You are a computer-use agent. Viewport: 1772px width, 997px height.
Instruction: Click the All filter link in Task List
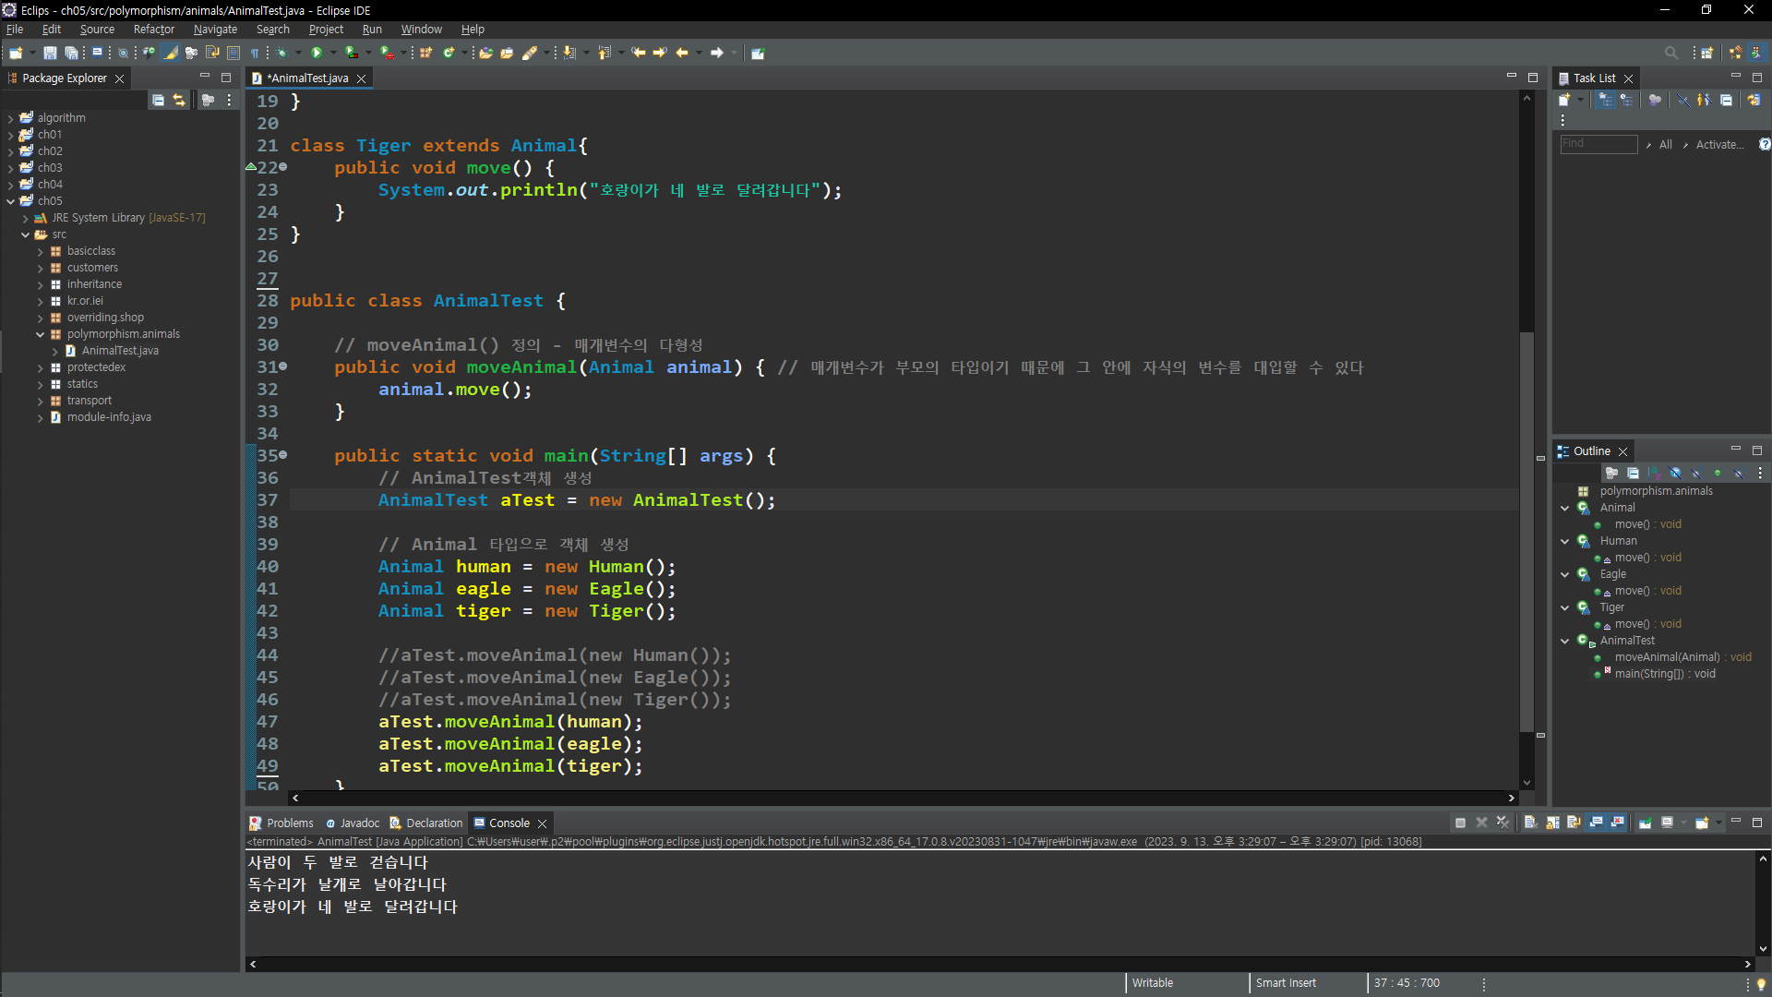pos(1665,144)
